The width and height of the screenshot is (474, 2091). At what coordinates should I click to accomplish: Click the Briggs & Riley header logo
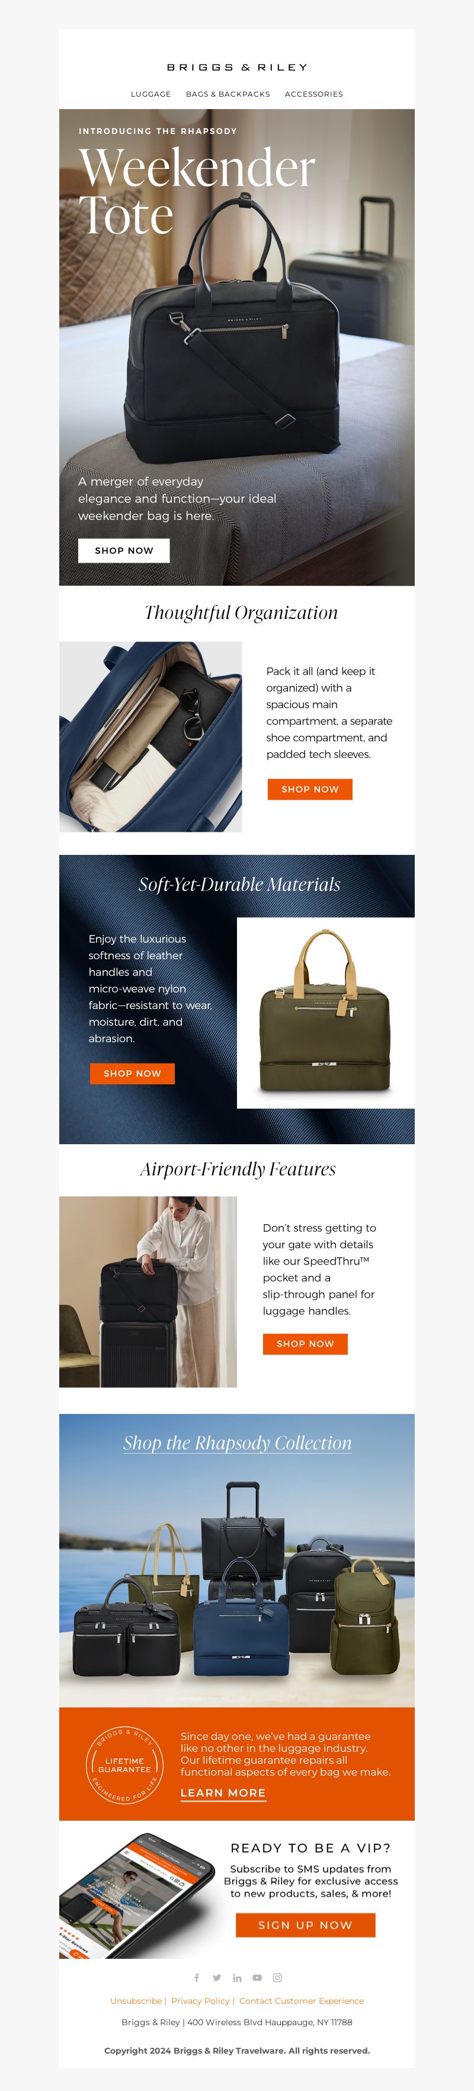[237, 68]
